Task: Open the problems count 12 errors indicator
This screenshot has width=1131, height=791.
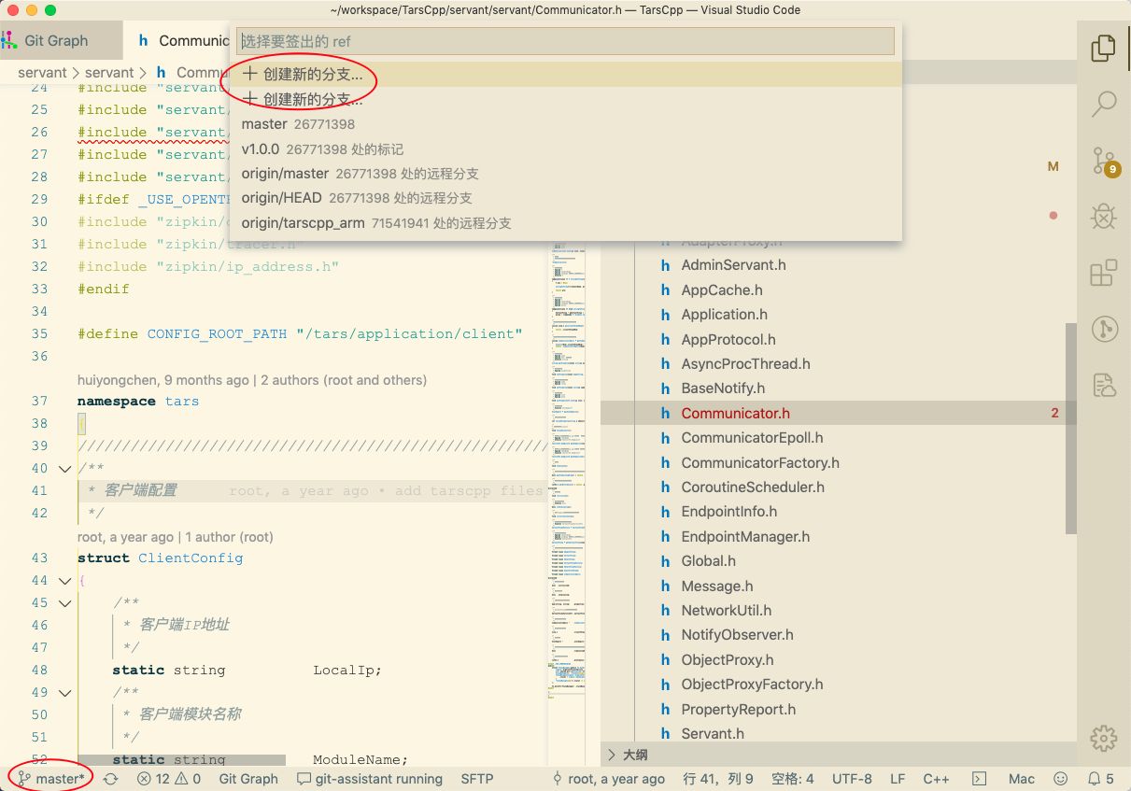Action: [154, 779]
